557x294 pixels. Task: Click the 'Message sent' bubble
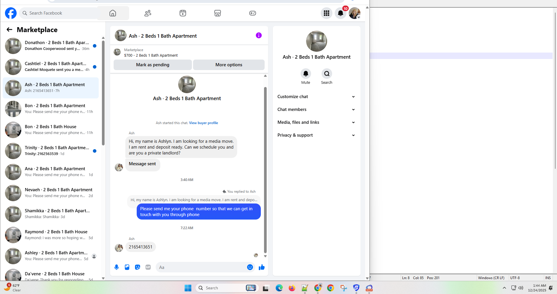[143, 164]
